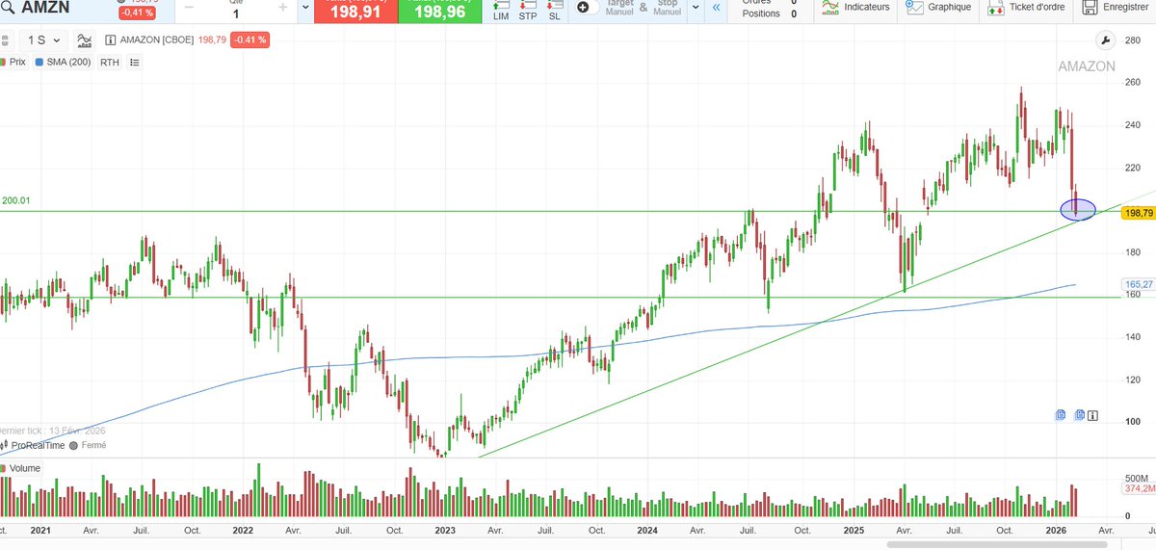
Task: Click the -0,41 % change badge beside AMAZON [CBOE]
Action: point(249,40)
